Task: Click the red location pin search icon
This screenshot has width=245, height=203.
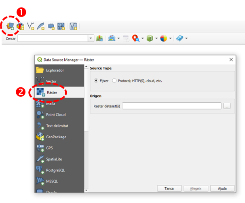Action: click(x=135, y=38)
